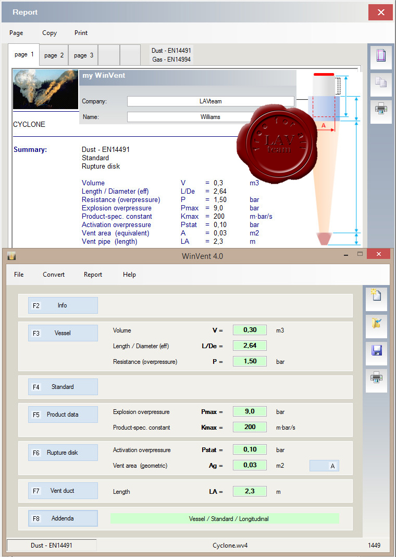
Task: Click the L/De value field 2,64
Action: click(x=250, y=346)
